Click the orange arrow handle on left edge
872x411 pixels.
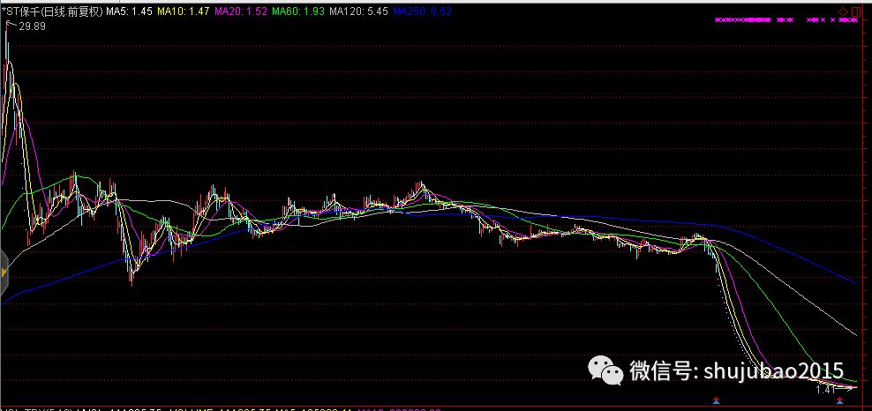pos(3,273)
